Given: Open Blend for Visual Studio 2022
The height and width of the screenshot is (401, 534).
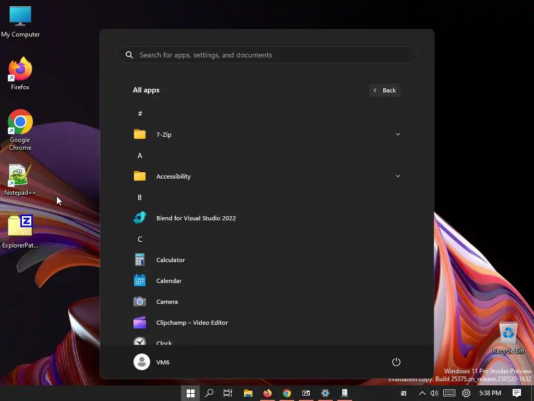Looking at the screenshot, I should coord(266,218).
